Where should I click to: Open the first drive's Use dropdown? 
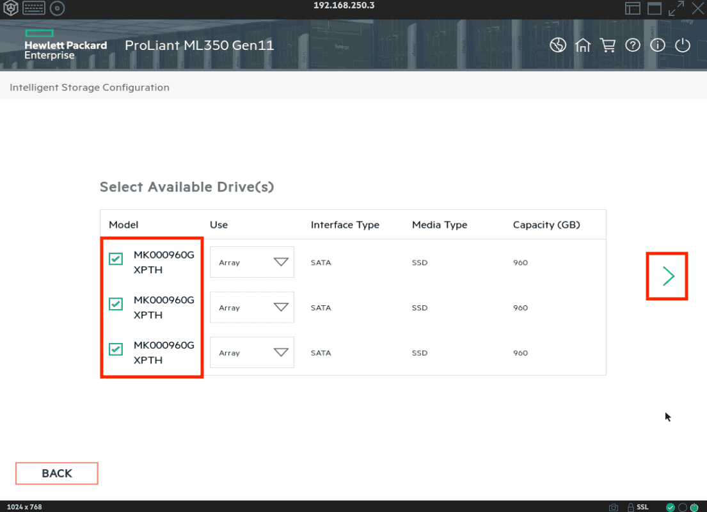pos(252,262)
